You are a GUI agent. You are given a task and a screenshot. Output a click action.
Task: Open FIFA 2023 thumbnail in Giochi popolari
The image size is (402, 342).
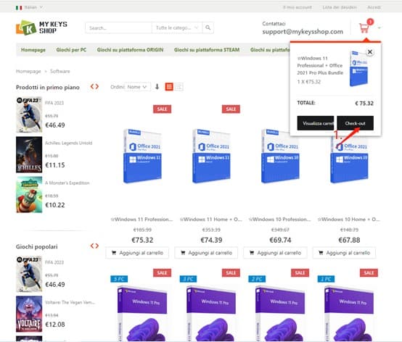[x=29, y=274]
